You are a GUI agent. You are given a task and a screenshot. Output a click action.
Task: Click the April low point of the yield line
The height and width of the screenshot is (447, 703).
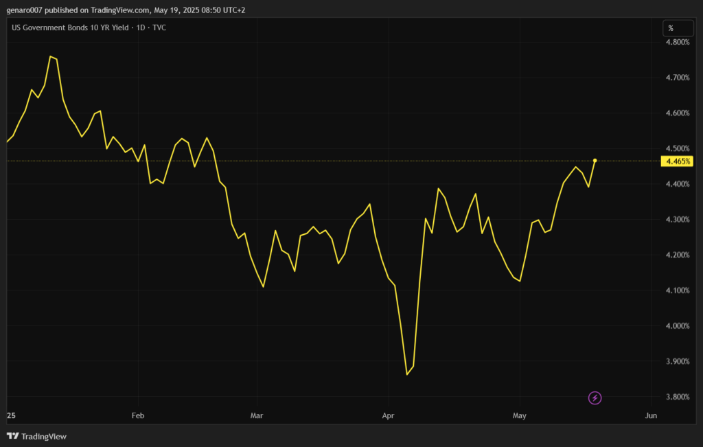[407, 374]
